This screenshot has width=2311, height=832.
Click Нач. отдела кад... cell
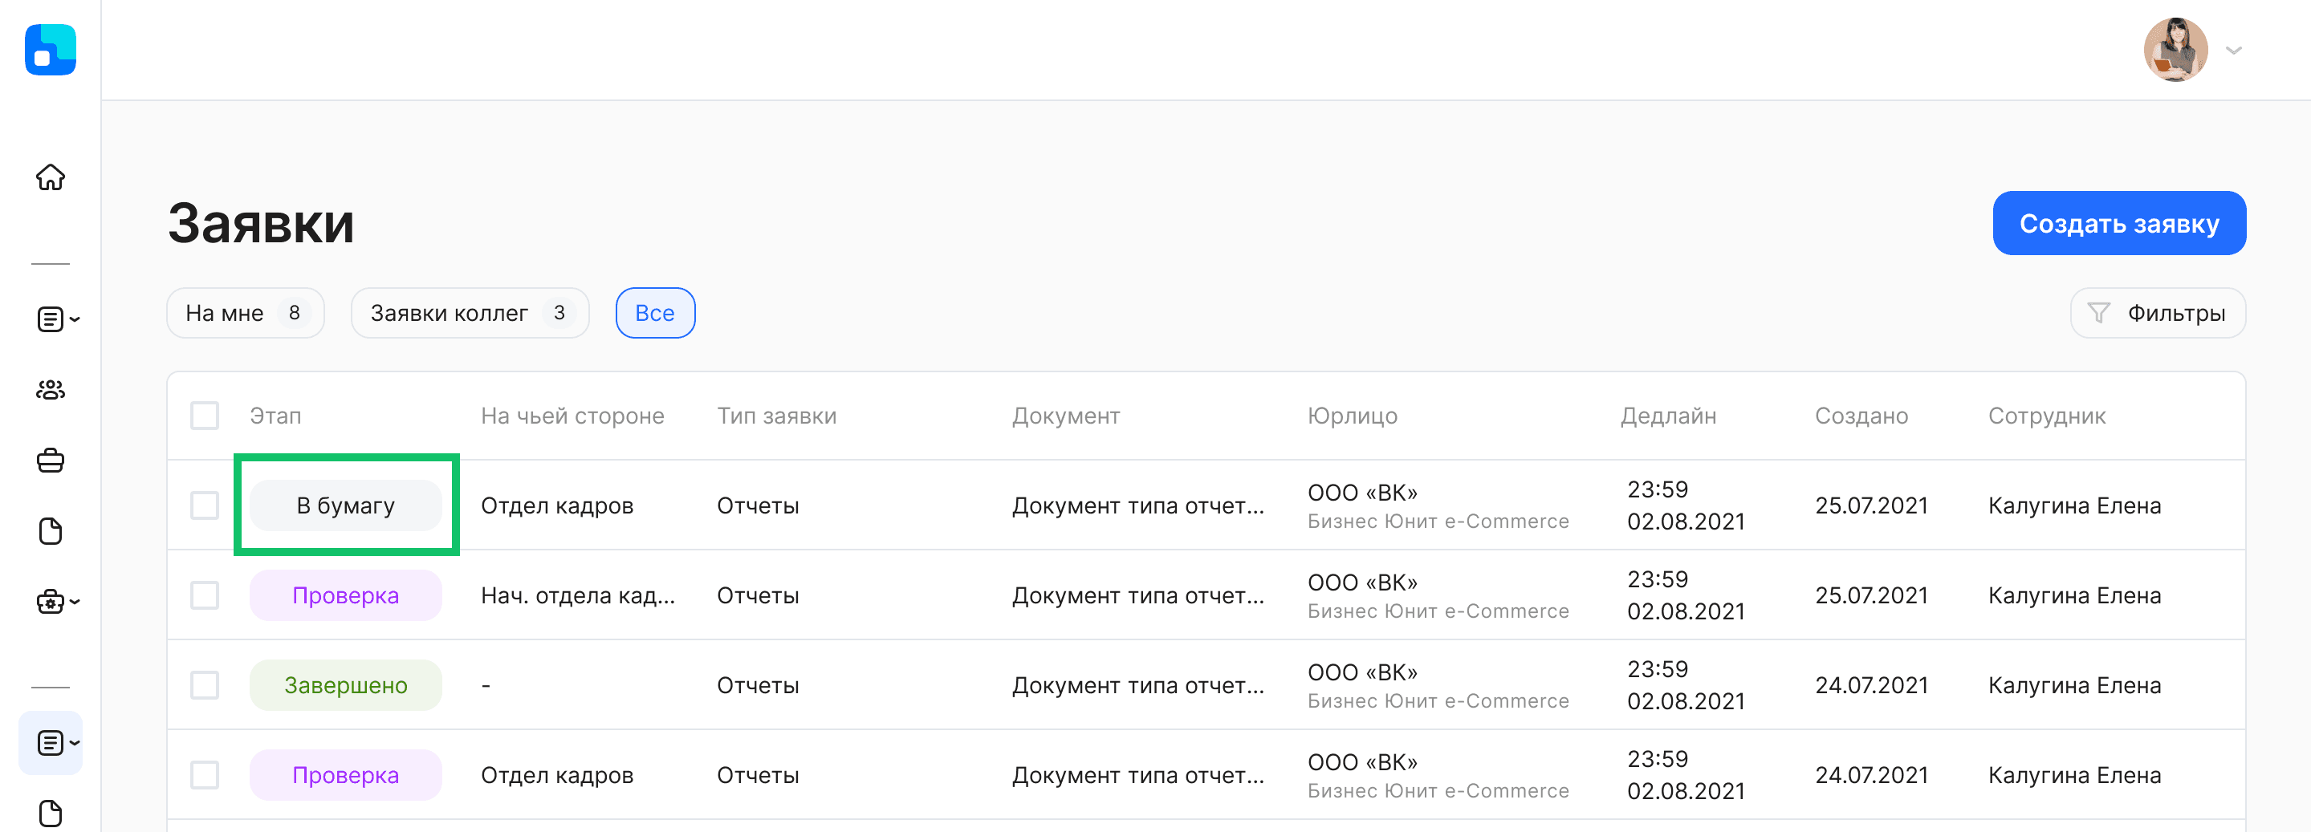[578, 595]
